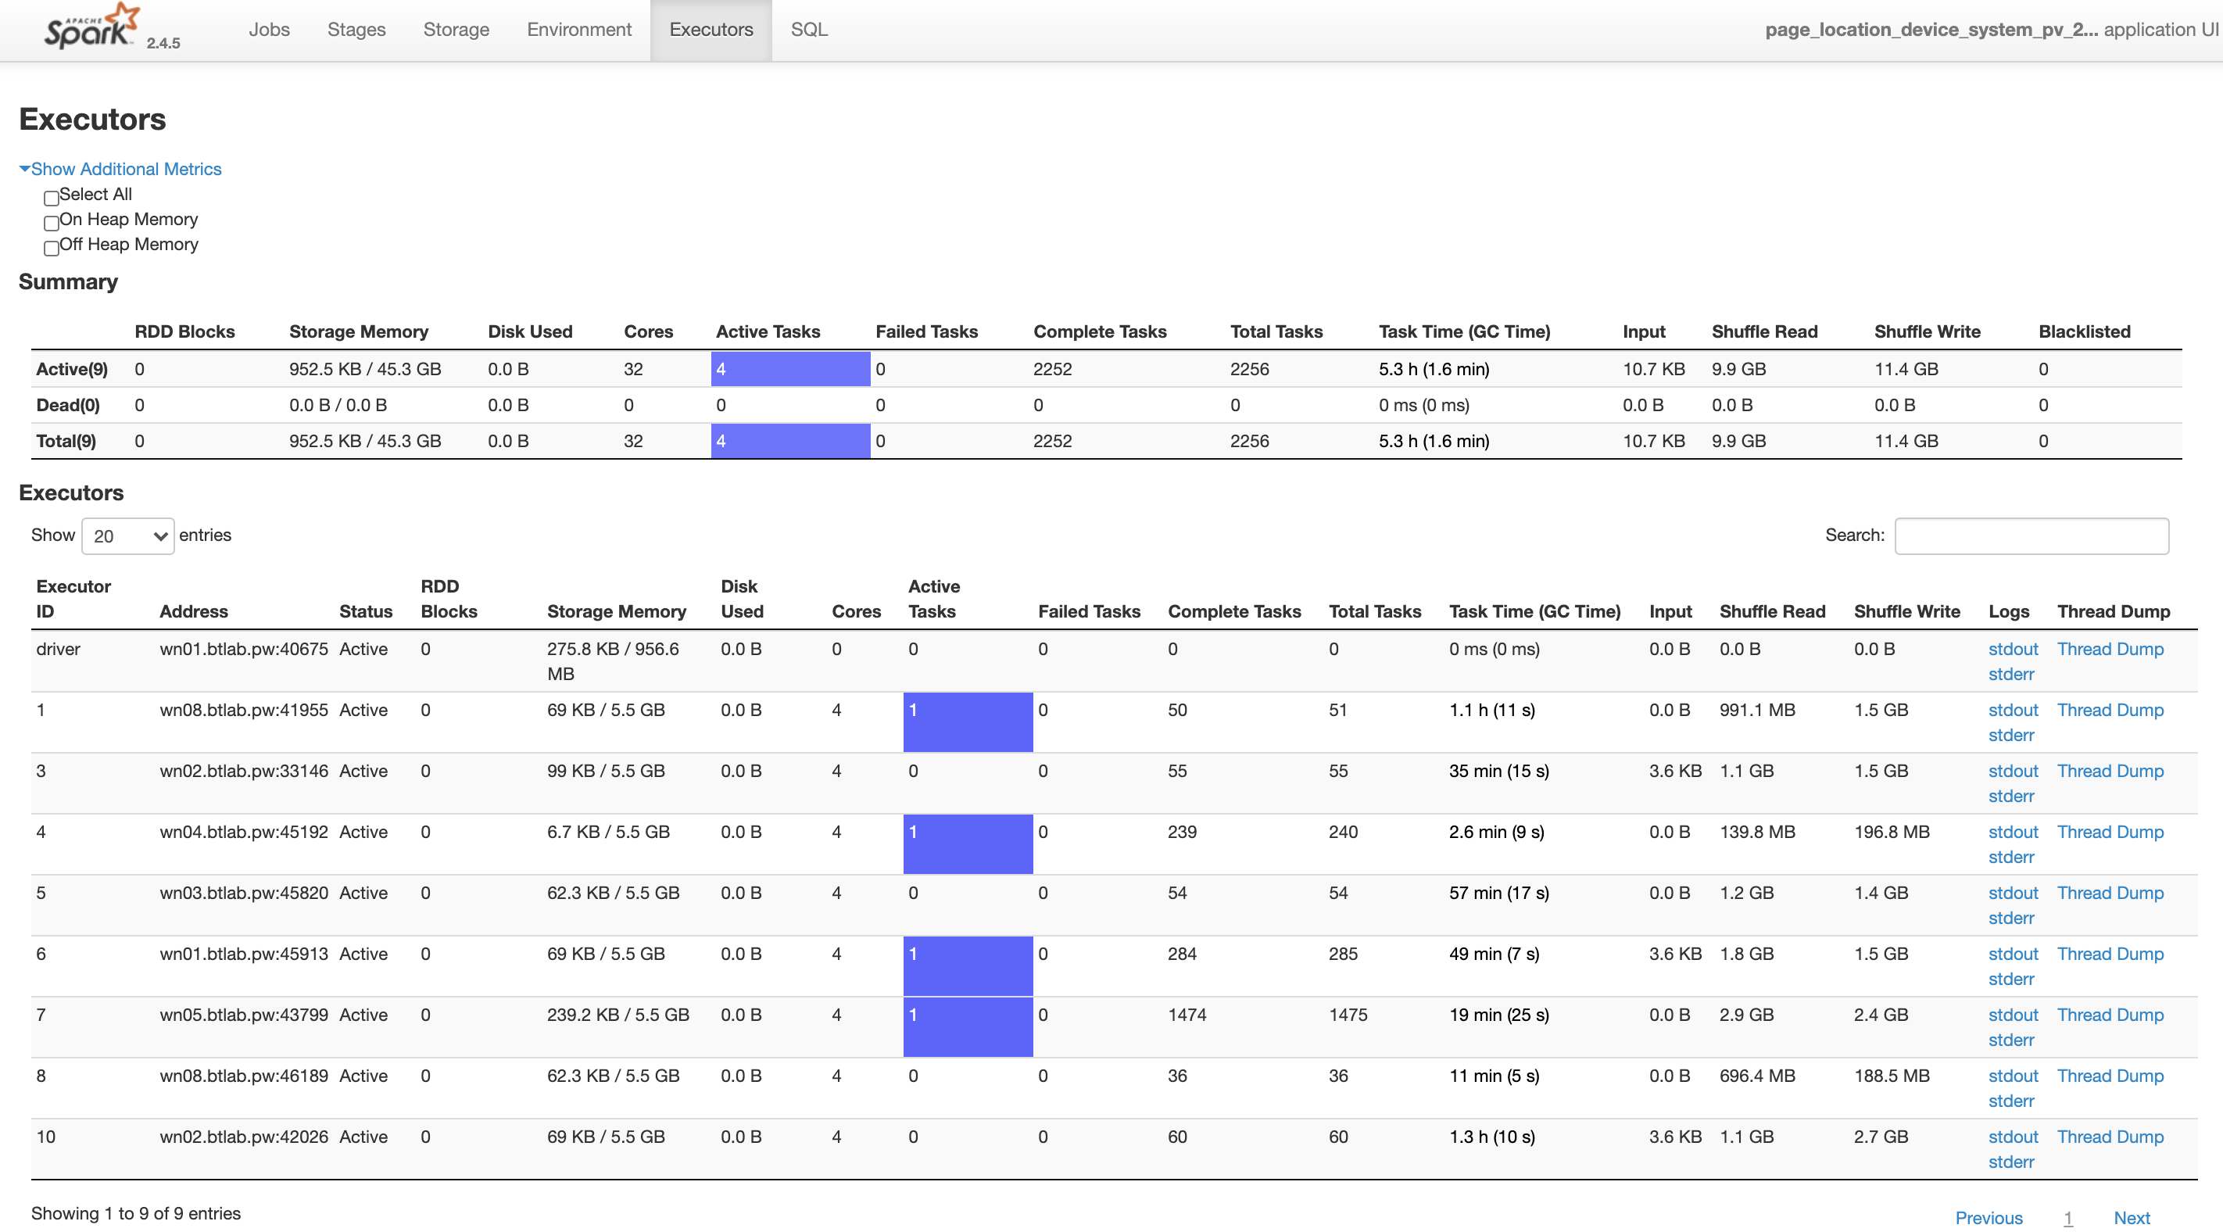Image resolution: width=2223 pixels, height=1232 pixels.
Task: Open stderr log for executor 10
Action: click(x=2010, y=1163)
